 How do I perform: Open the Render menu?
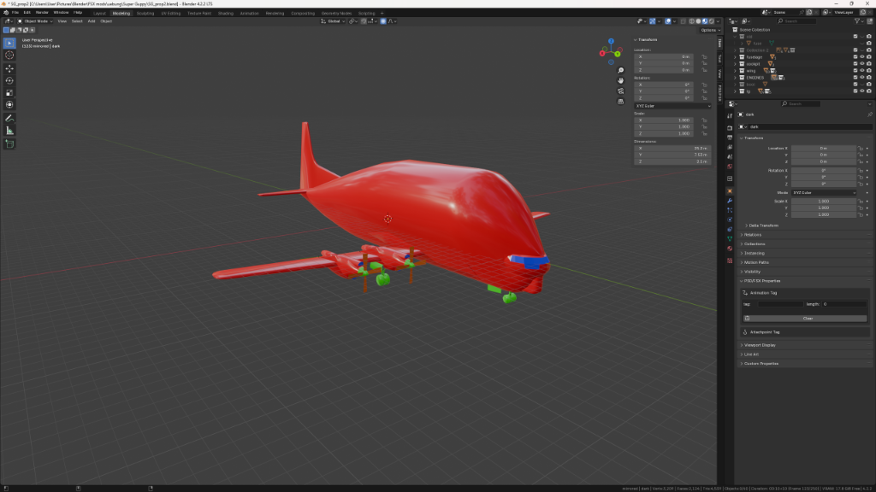(42, 13)
